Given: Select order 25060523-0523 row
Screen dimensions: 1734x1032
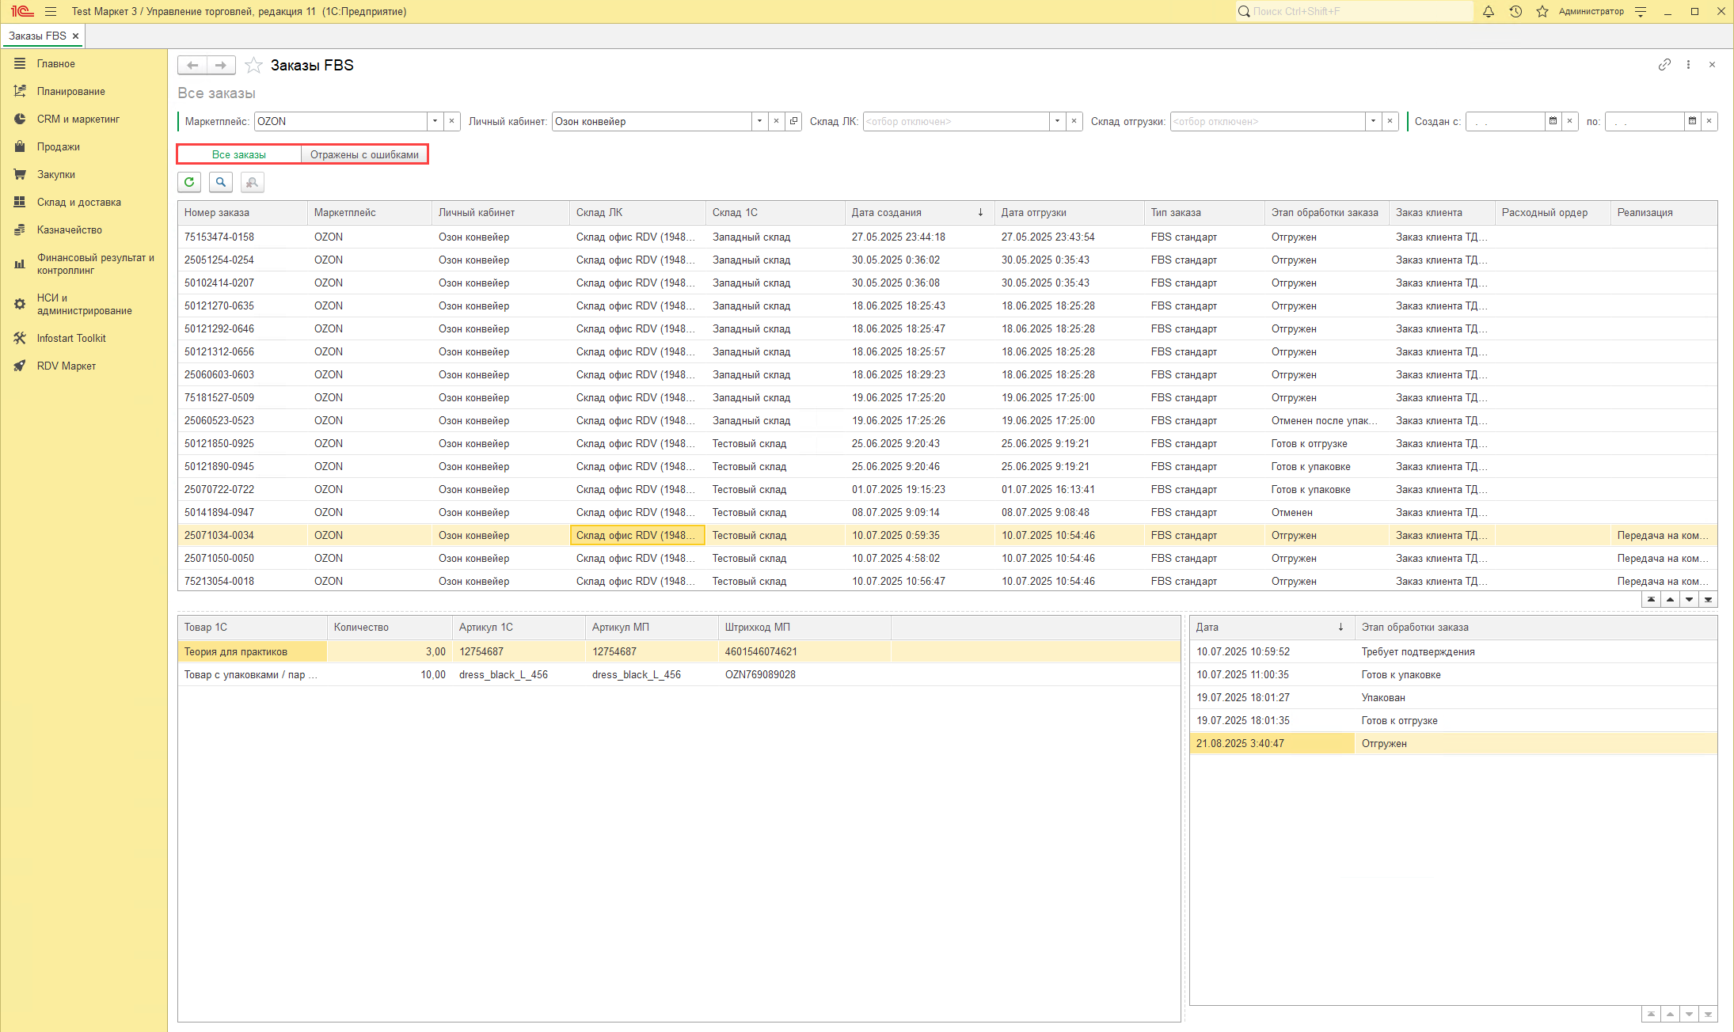Looking at the screenshot, I should (x=948, y=420).
